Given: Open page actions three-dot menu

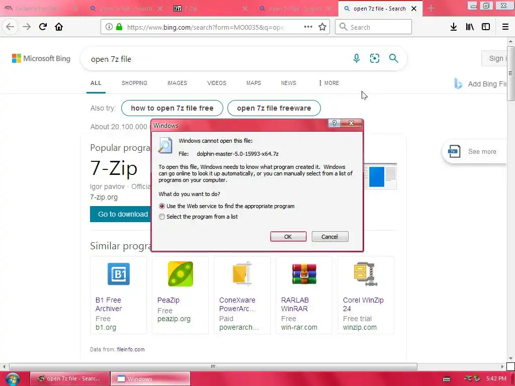Looking at the screenshot, I should coord(308,27).
